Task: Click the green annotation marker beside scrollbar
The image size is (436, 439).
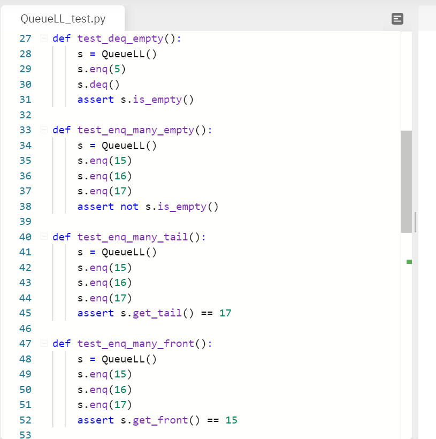Action: point(409,262)
